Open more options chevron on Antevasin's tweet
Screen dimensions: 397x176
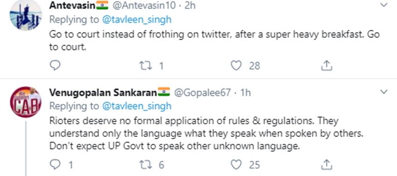[x=384, y=5]
